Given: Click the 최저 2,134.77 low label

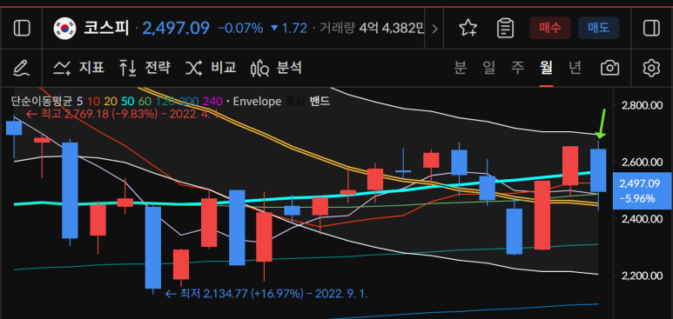Looking at the screenshot, I should point(266,294).
